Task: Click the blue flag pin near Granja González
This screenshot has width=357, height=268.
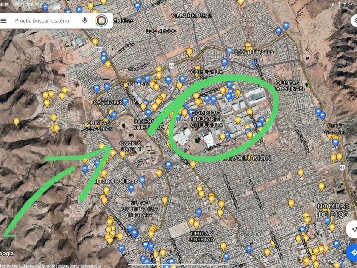Action: coord(335,143)
